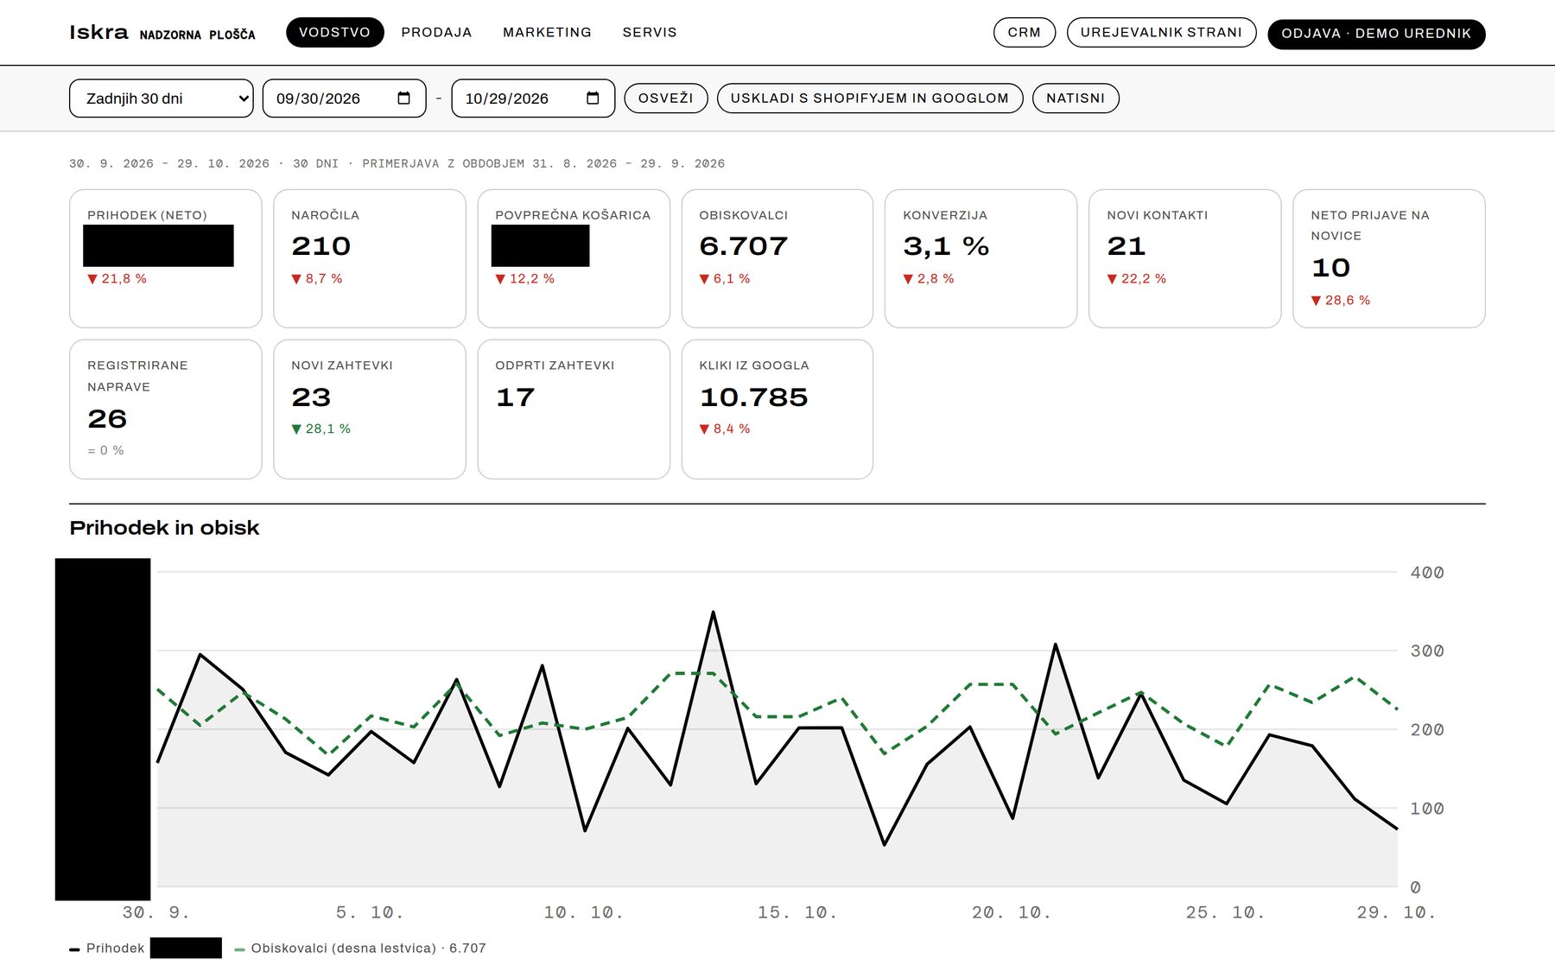1555x972 pixels.
Task: Switch to the Vodstvo tab
Action: [334, 32]
